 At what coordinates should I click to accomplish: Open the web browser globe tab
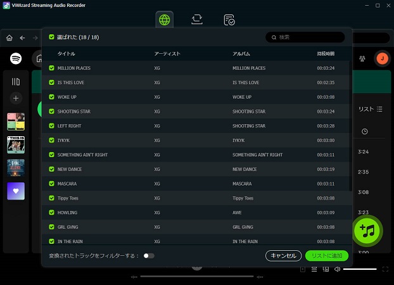164,20
